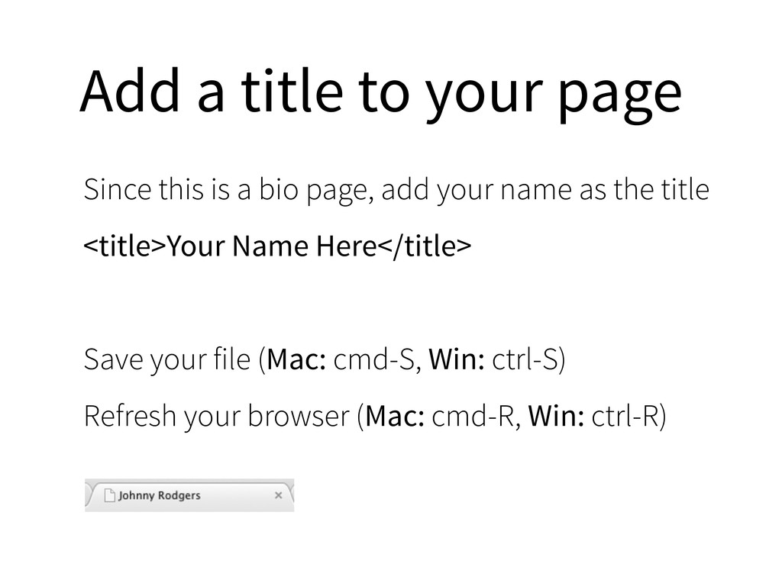Click the partially visible tab right of Johnny Rodgers
This screenshot has width=782, height=586.
tap(292, 495)
